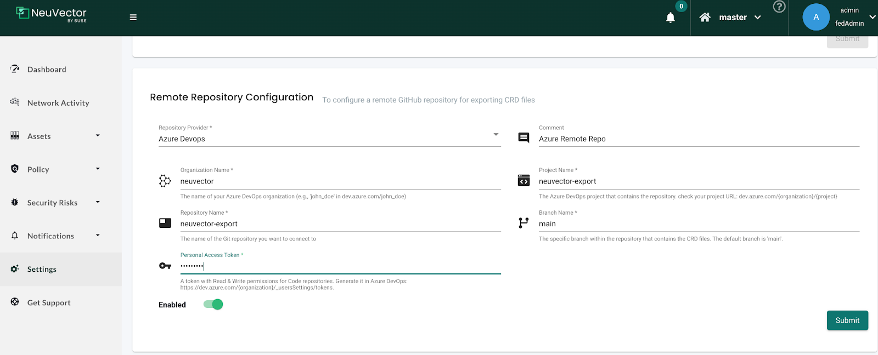This screenshot has height=355, width=878.
Task: Click the greyed Submit button at top
Action: [847, 39]
